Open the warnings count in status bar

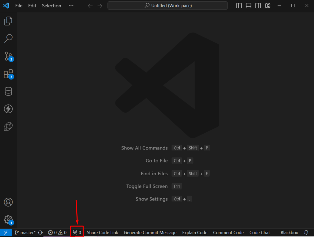click(62, 233)
